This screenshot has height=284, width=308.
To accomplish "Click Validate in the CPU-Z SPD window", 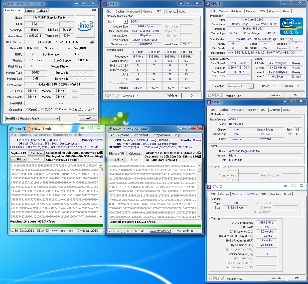I will pos(172,95).
